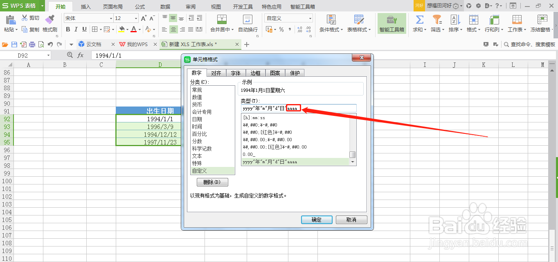
Task: Click the save icon in quick access bar
Action: tap(14, 44)
